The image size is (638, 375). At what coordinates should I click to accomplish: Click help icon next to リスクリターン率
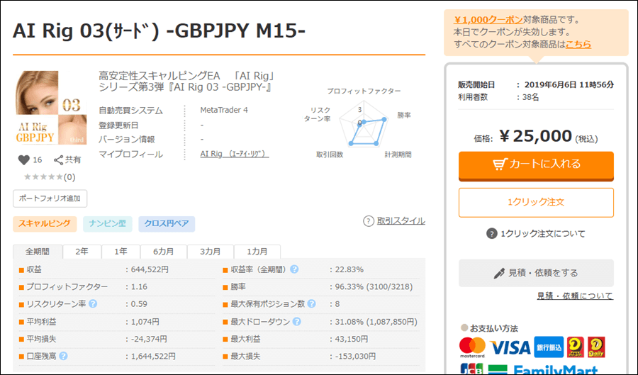[93, 304]
